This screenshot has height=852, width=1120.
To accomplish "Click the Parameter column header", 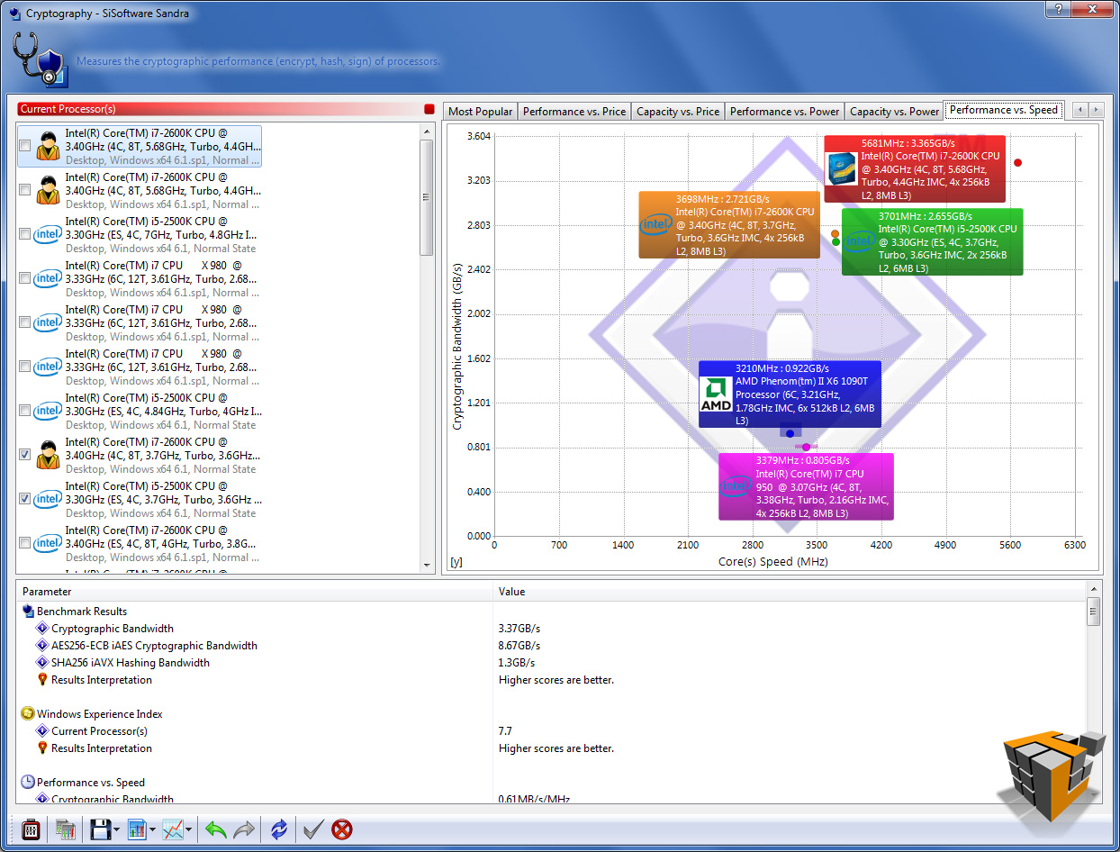I will [x=255, y=592].
